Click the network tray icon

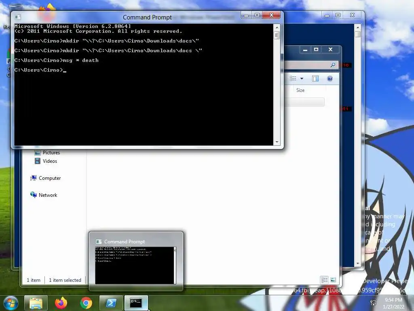(x=373, y=303)
